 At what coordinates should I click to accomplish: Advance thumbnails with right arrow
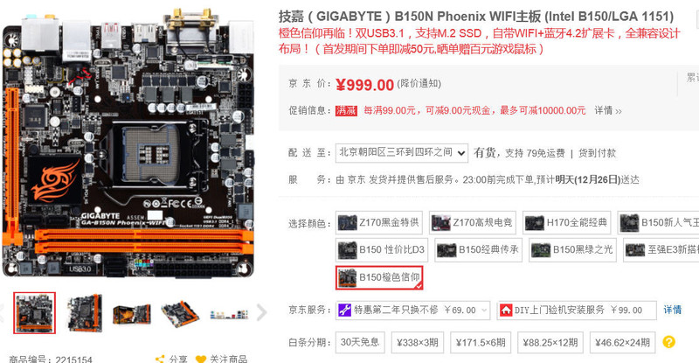tap(261, 312)
